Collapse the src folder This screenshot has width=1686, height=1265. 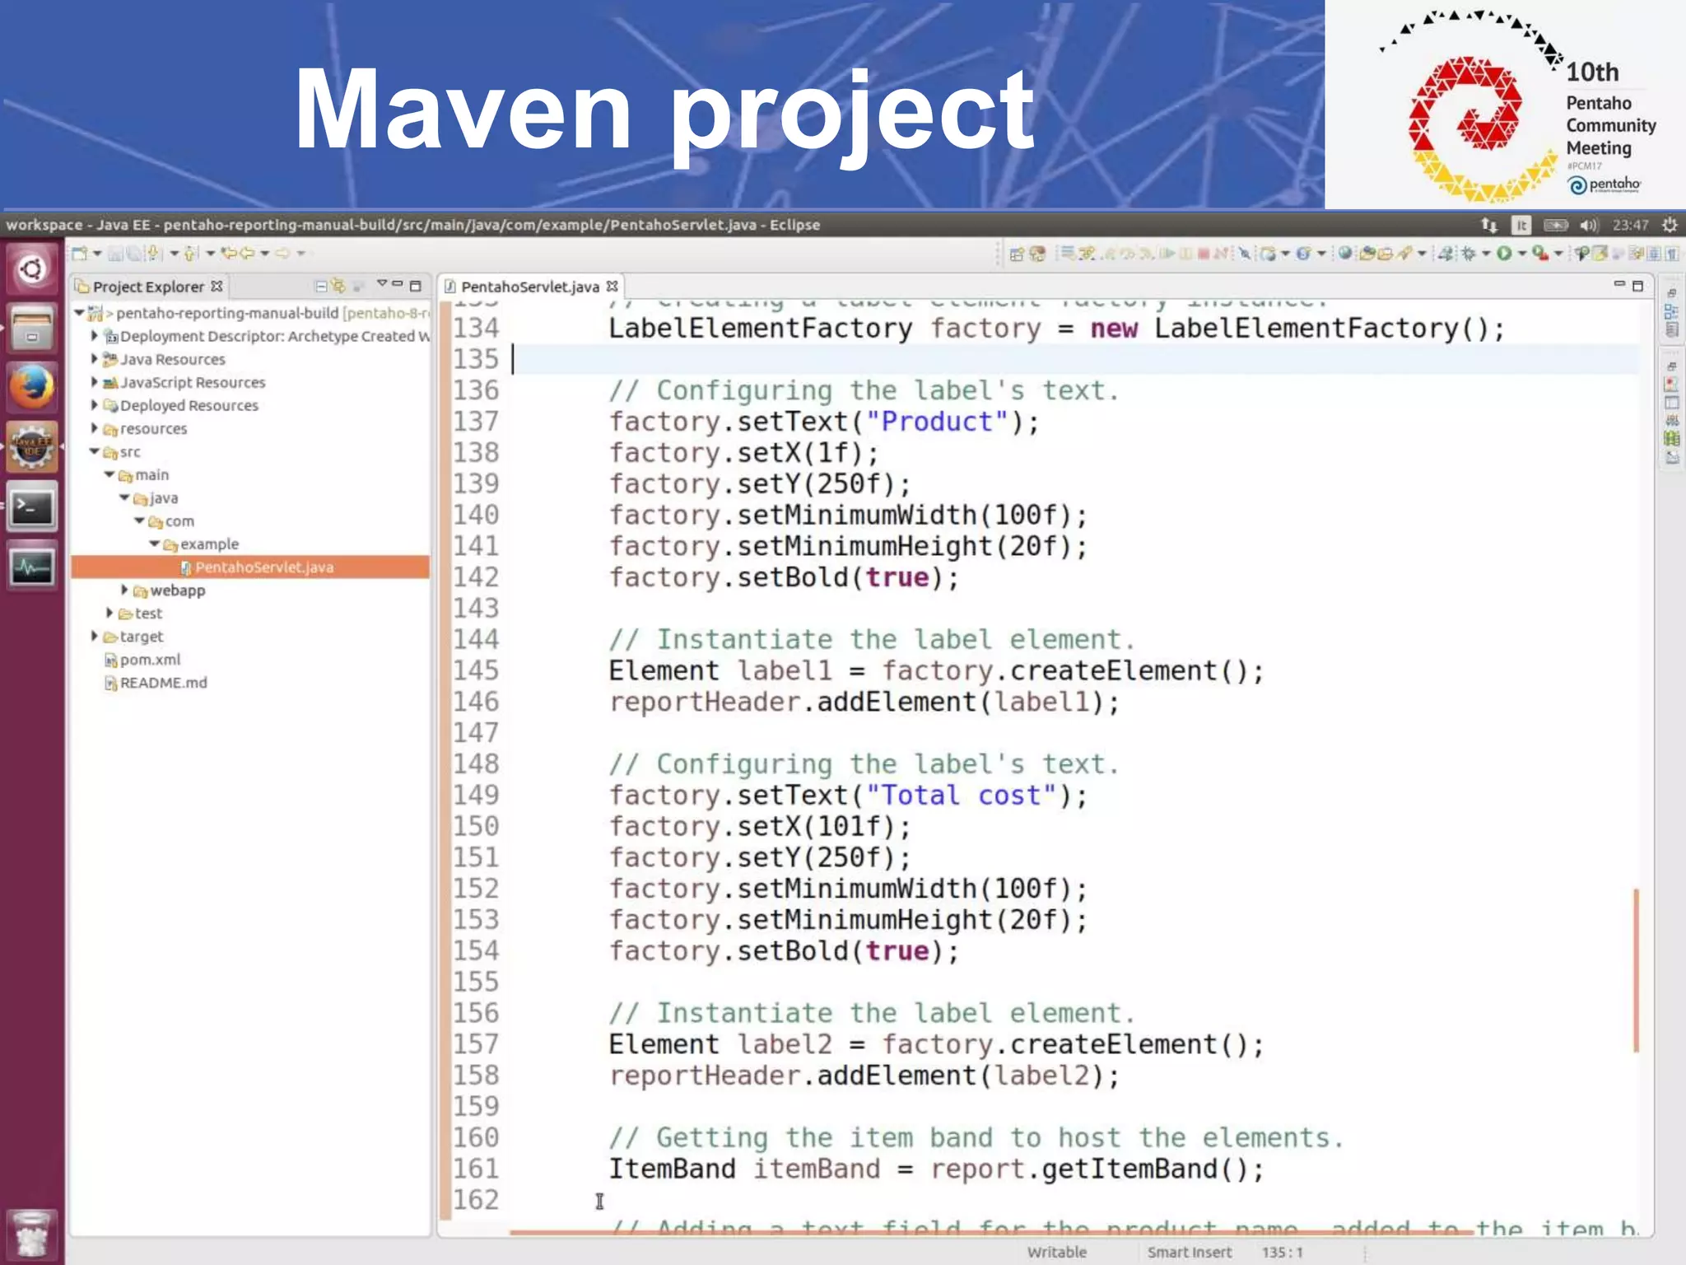point(94,451)
